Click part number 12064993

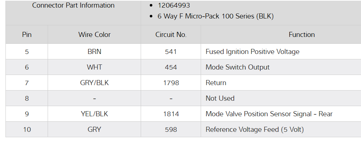pos(174,5)
